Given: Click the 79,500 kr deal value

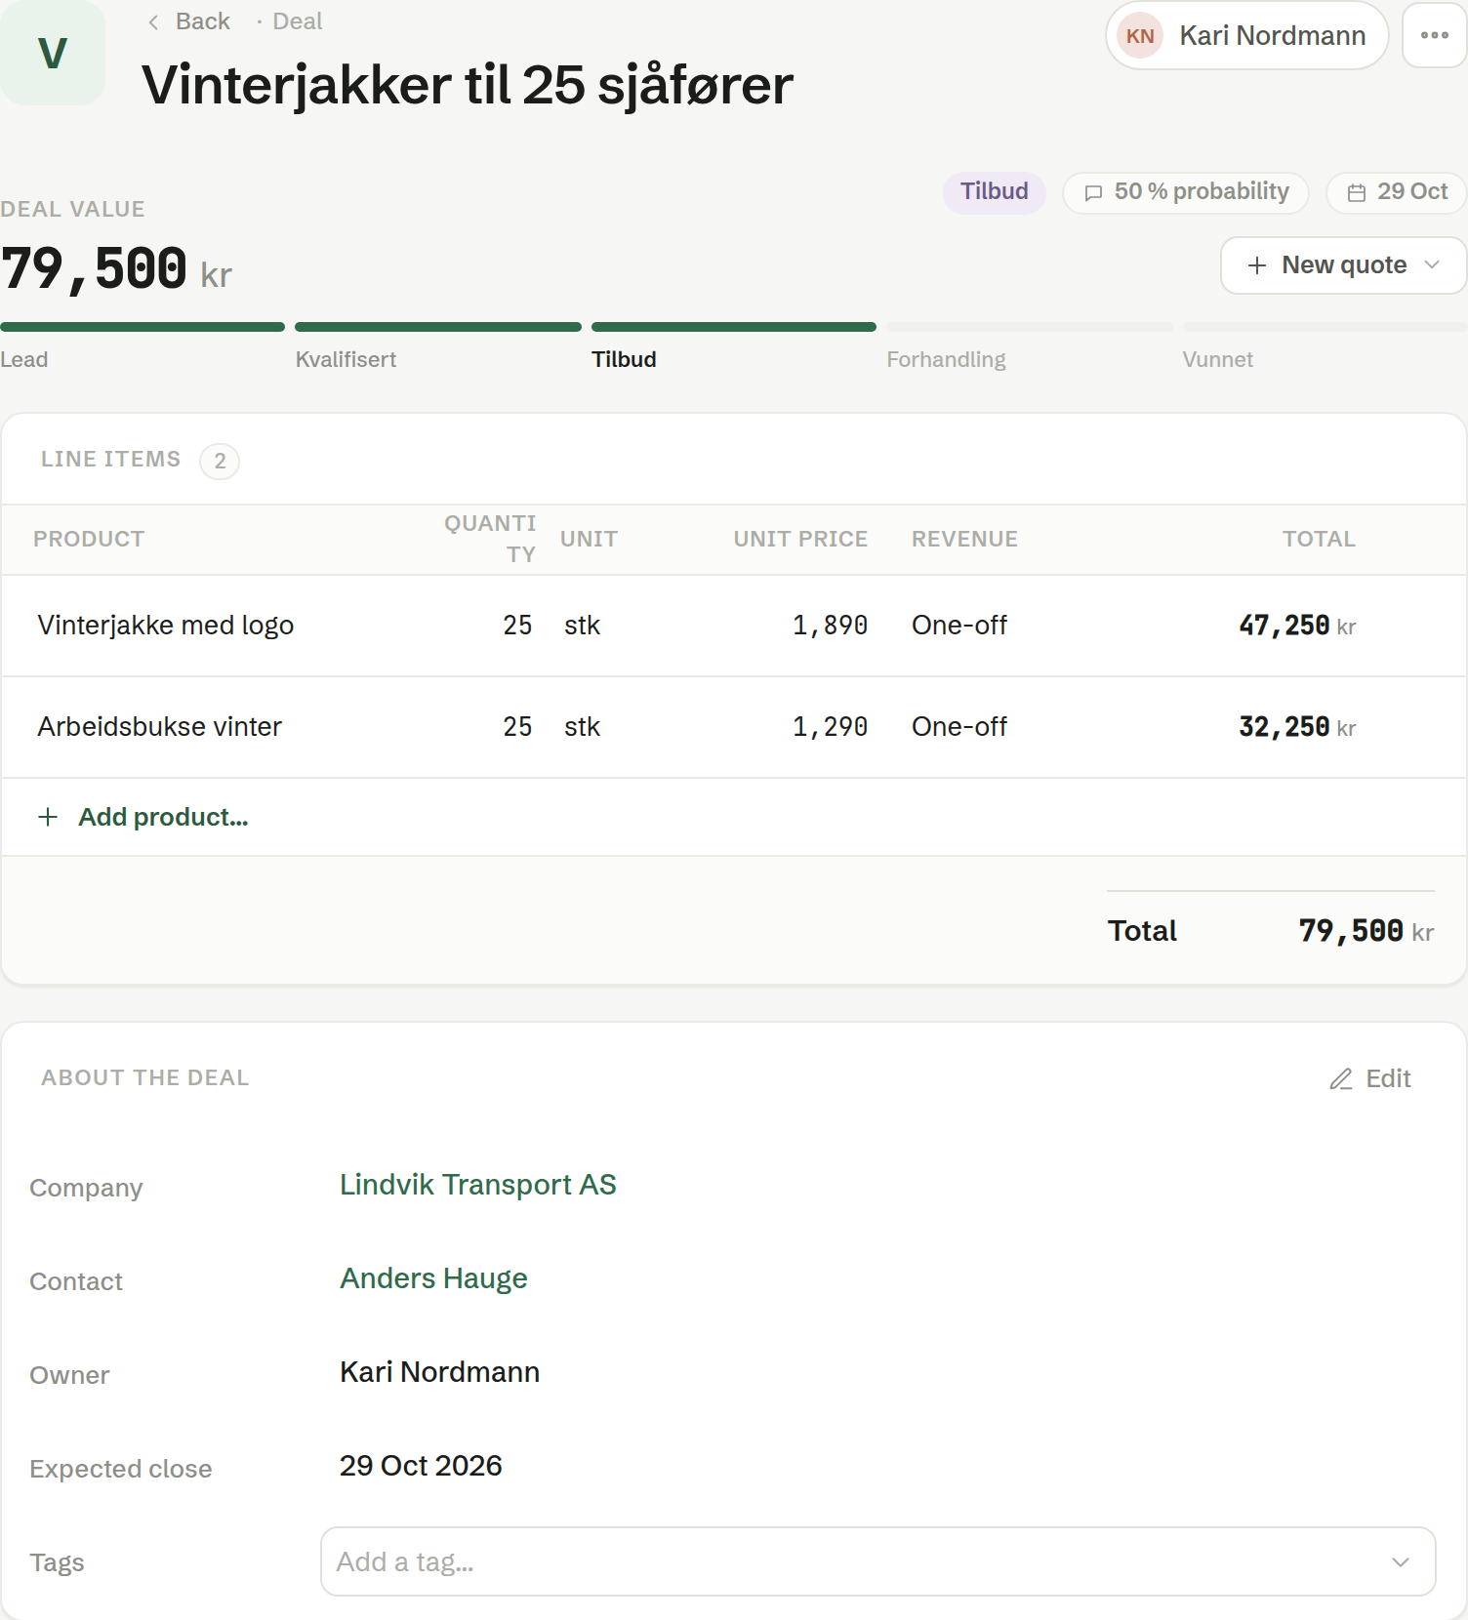Looking at the screenshot, I should click(116, 269).
